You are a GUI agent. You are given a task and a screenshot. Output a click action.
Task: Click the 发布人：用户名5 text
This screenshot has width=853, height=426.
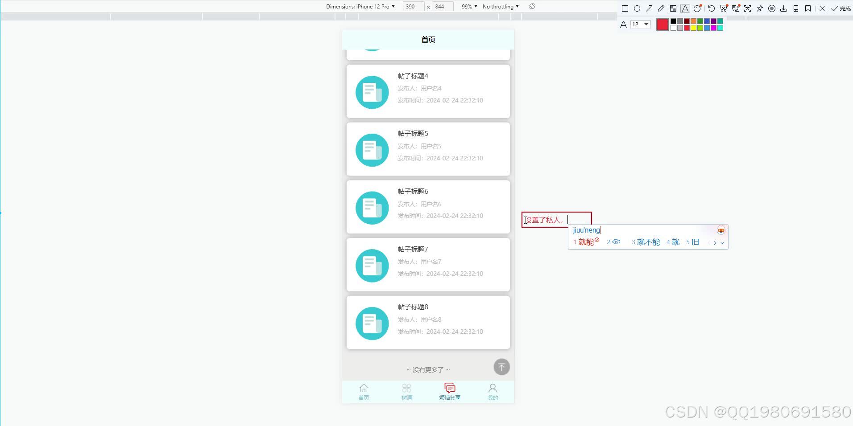419,146
